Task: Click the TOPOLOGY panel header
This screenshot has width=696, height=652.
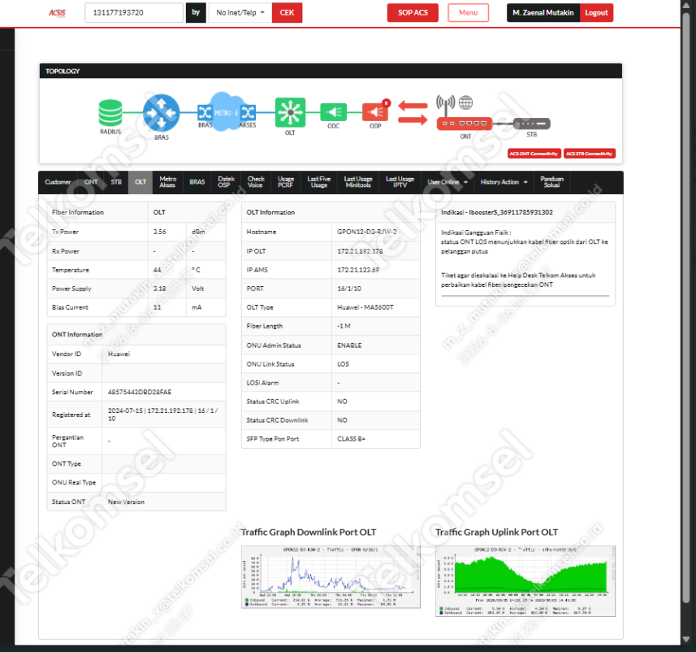Action: 331,71
